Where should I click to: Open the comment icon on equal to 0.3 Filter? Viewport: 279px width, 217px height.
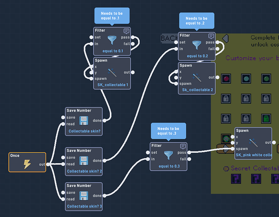[183, 146]
